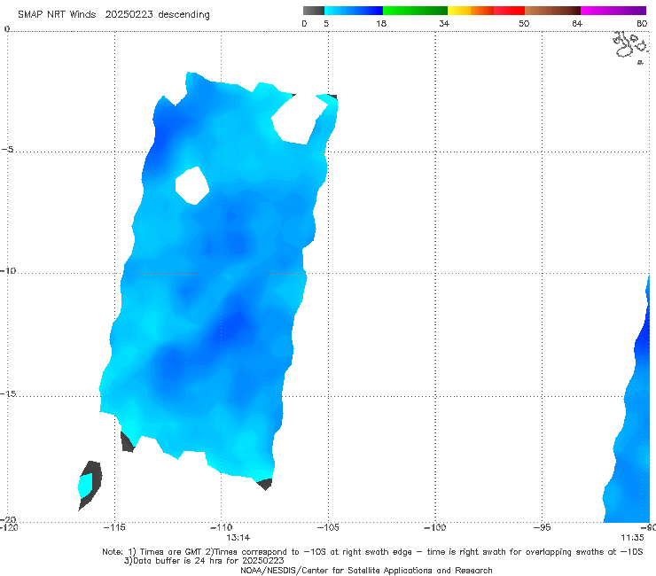Click the latitude label "-10"
Screen dimensions: 656x576
(8, 270)
